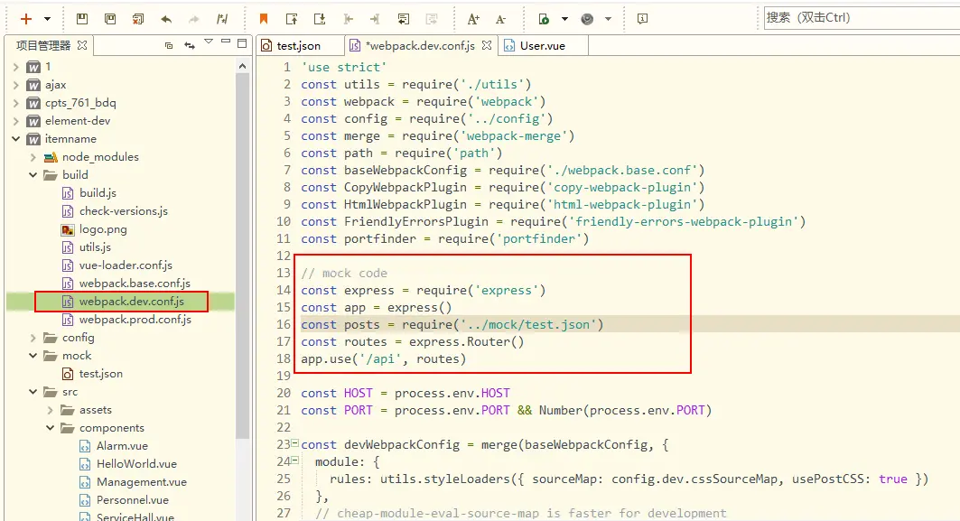Select webpack.prod.conf.js file
This screenshot has width=960, height=521.
(135, 320)
